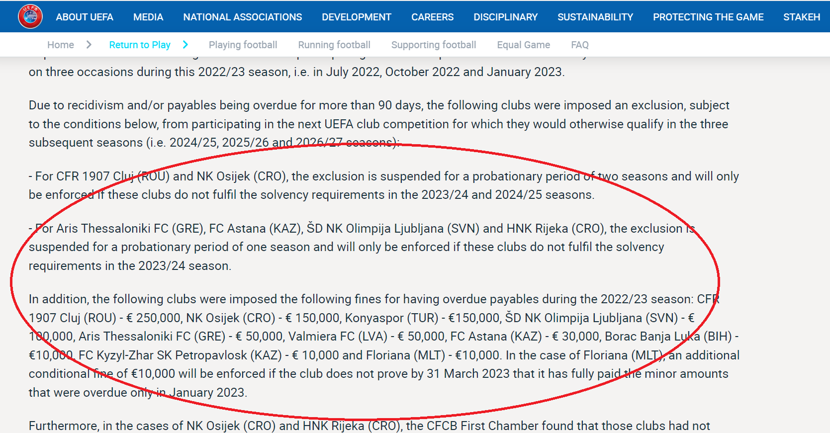Switch to the Running football tab

tap(334, 45)
